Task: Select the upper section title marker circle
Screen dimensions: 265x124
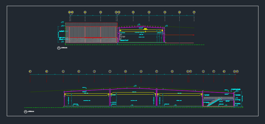Action: (x=59, y=48)
